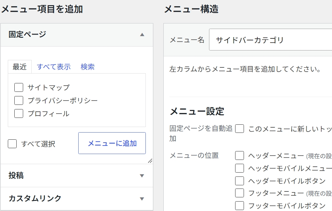Focus the メニュー名 input field
Image resolution: width=332 pixels, height=211 pixels.
coord(270,40)
